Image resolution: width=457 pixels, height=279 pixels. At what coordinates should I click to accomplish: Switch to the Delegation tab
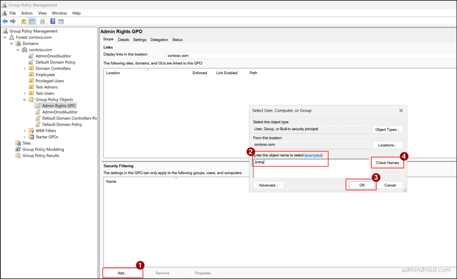[x=159, y=39]
